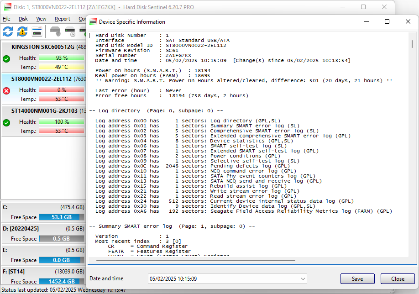419x294 pixels.
Task: Click green check icon next to KINGSTON disk
Action: 6,59
